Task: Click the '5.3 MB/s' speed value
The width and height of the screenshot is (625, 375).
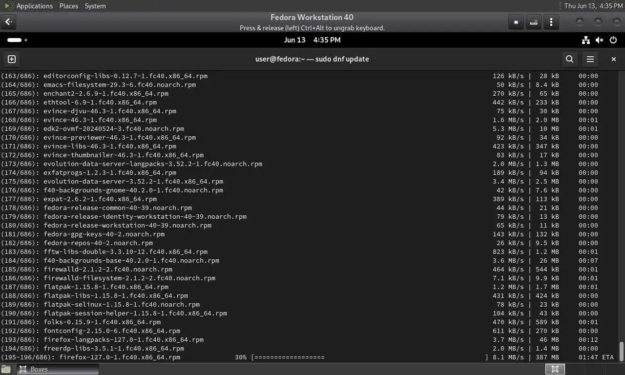Action: [508, 129]
